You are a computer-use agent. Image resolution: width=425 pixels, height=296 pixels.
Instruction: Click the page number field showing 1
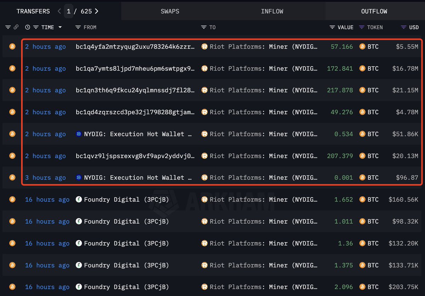click(x=68, y=11)
